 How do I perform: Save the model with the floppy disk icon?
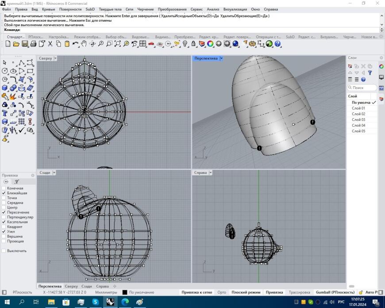coord(24,44)
